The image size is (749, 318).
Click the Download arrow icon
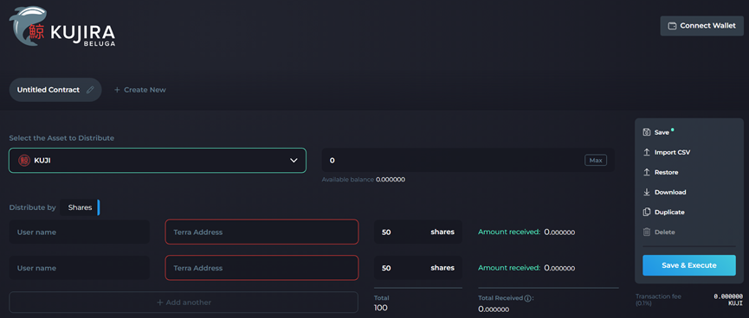[646, 192]
